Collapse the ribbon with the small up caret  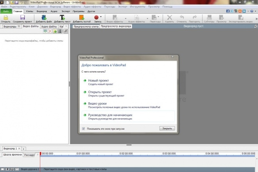pos(248,11)
